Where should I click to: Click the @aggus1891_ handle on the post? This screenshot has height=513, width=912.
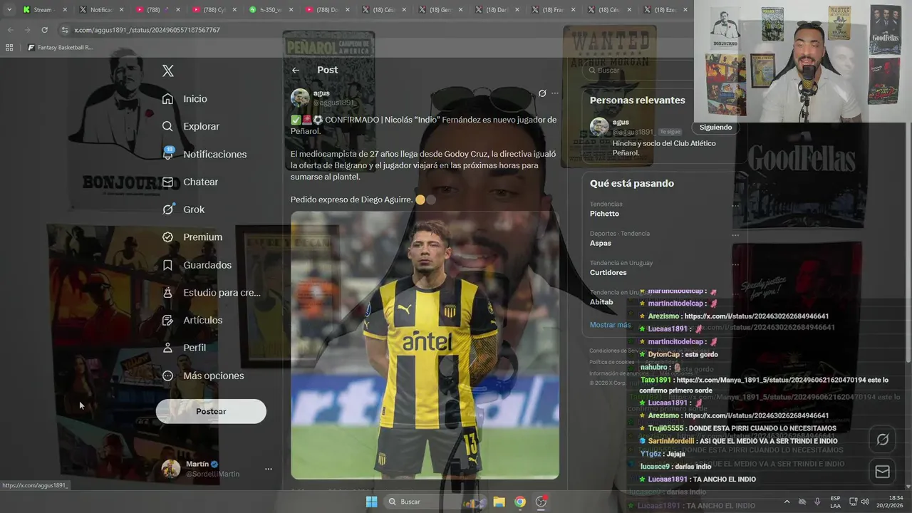coord(333,103)
